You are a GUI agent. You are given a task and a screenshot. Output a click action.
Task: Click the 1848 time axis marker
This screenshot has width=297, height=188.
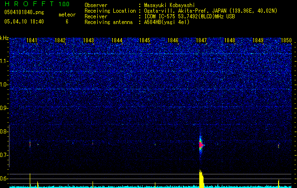tap(229, 40)
